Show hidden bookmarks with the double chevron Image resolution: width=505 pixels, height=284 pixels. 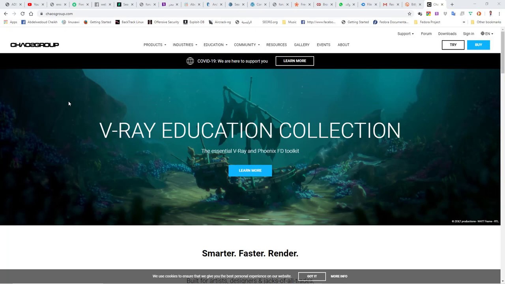point(464,22)
